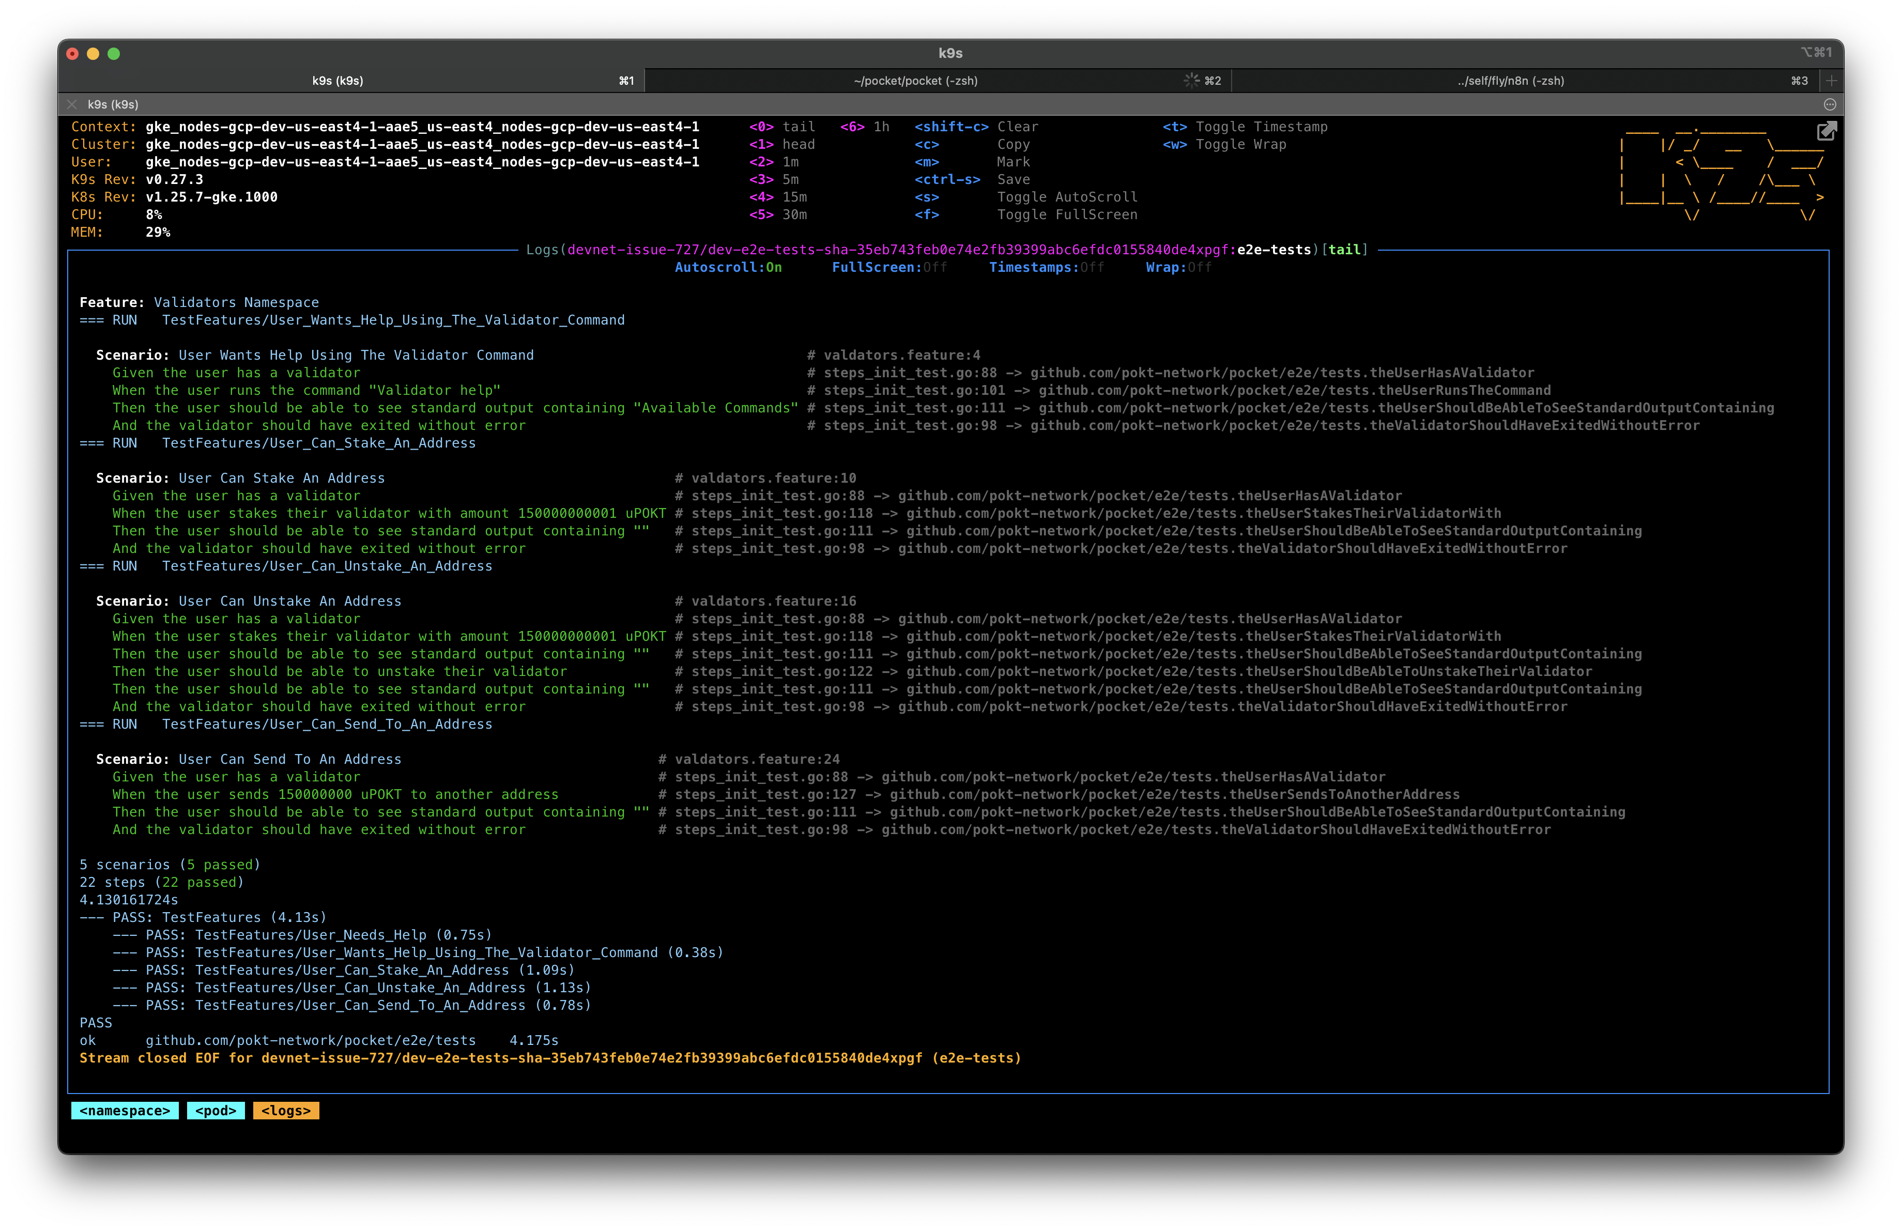Click the spinner activity icon on tab 2
Screen dimensions: 1902x1231
click(x=1191, y=81)
